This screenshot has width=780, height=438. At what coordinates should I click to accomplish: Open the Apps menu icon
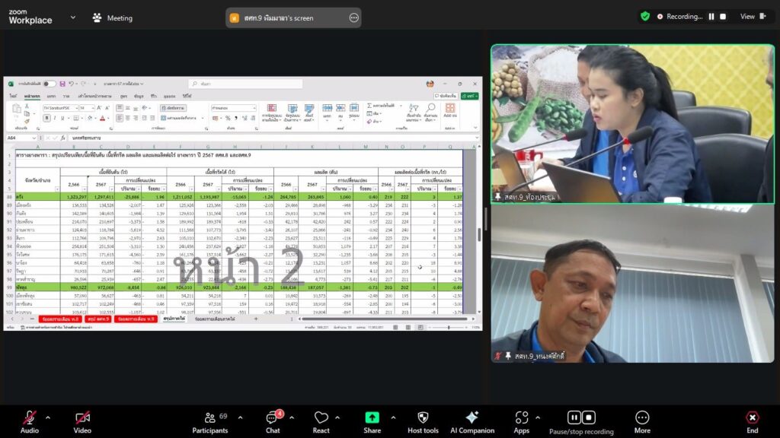(x=522, y=417)
